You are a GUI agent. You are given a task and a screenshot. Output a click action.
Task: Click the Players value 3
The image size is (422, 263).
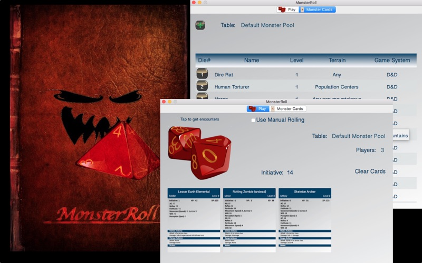[382, 150]
